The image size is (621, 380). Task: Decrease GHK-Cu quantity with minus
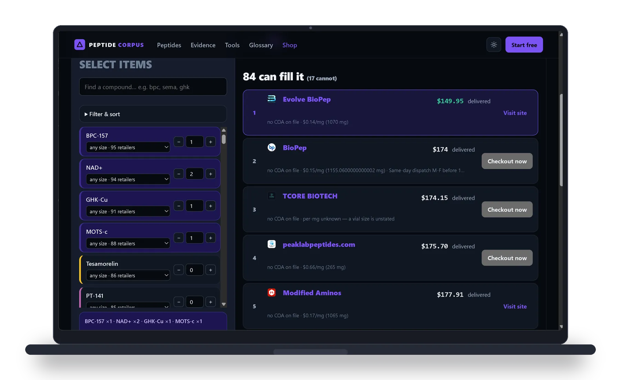[x=179, y=206]
